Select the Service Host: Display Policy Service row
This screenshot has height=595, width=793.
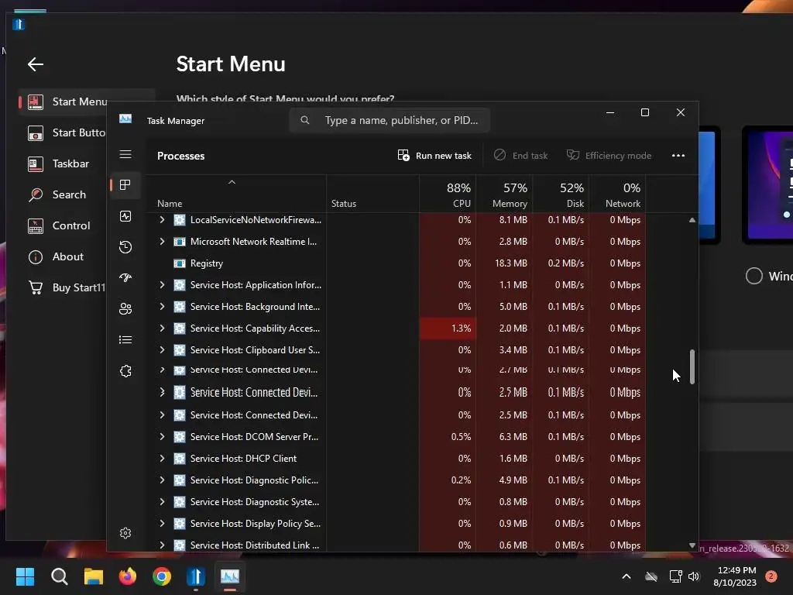click(396, 524)
